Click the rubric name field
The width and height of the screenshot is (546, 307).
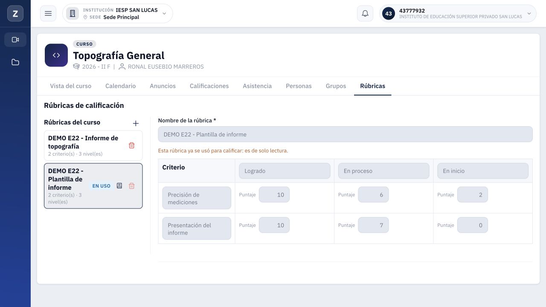coord(346,134)
